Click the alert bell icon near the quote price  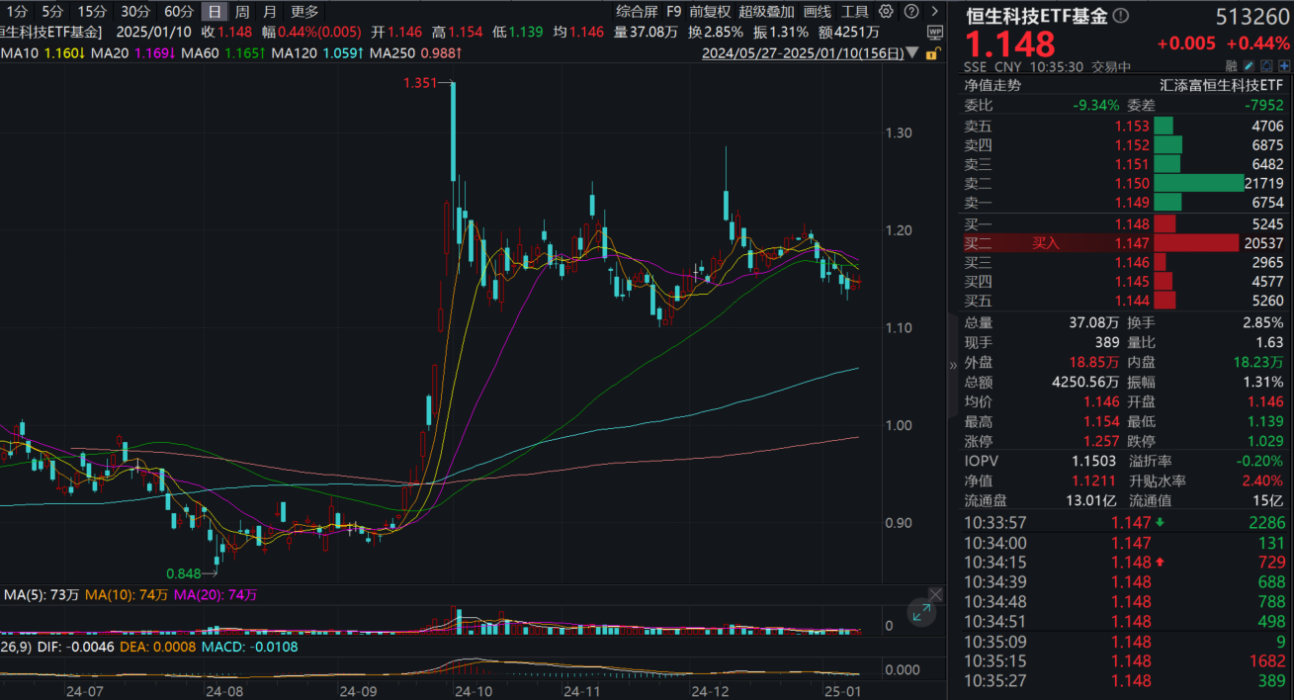(1266, 65)
